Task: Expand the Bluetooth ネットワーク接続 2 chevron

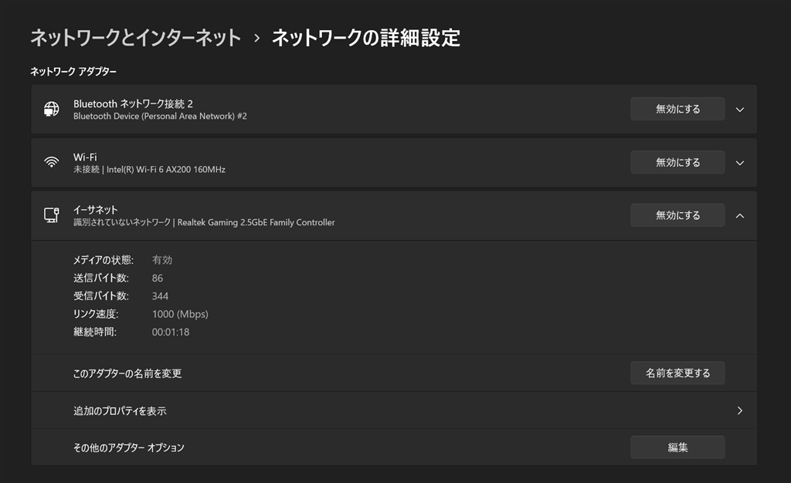Action: tap(739, 110)
